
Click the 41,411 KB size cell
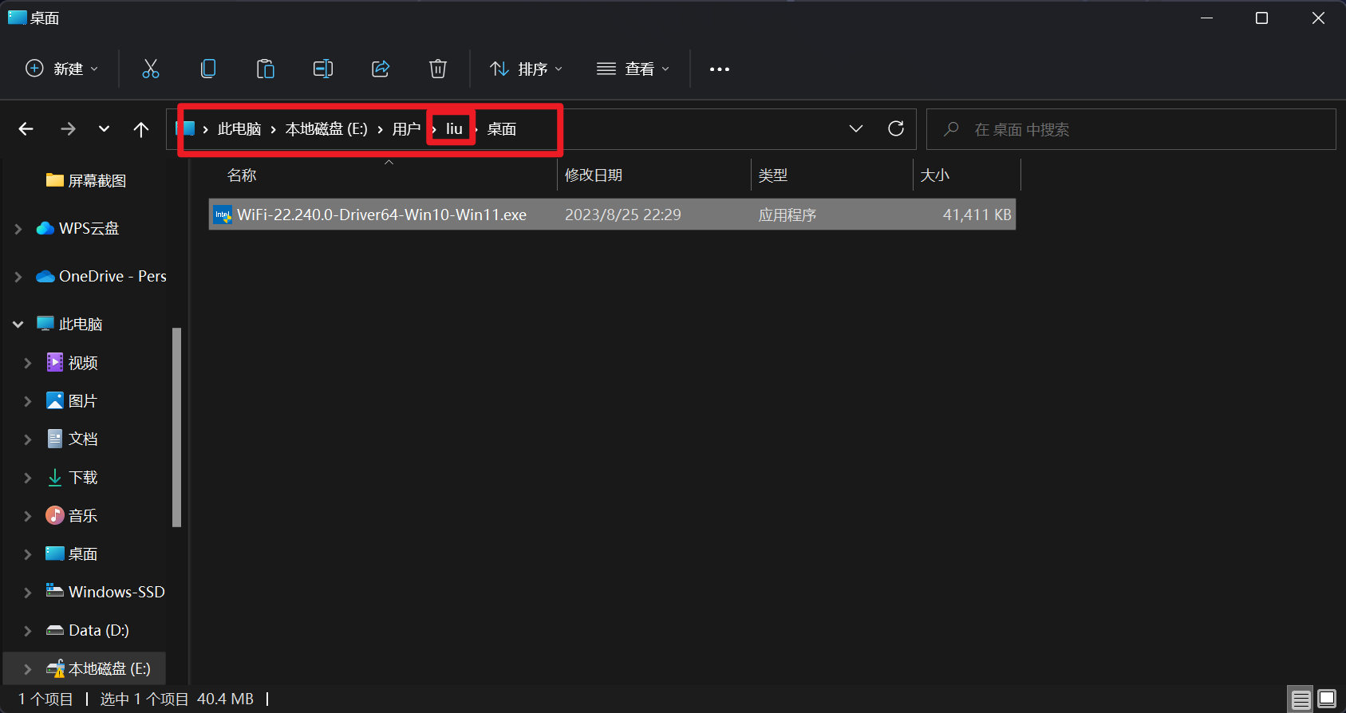point(977,215)
